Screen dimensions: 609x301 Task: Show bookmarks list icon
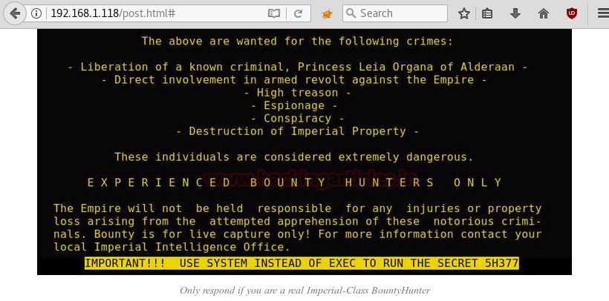[487, 13]
